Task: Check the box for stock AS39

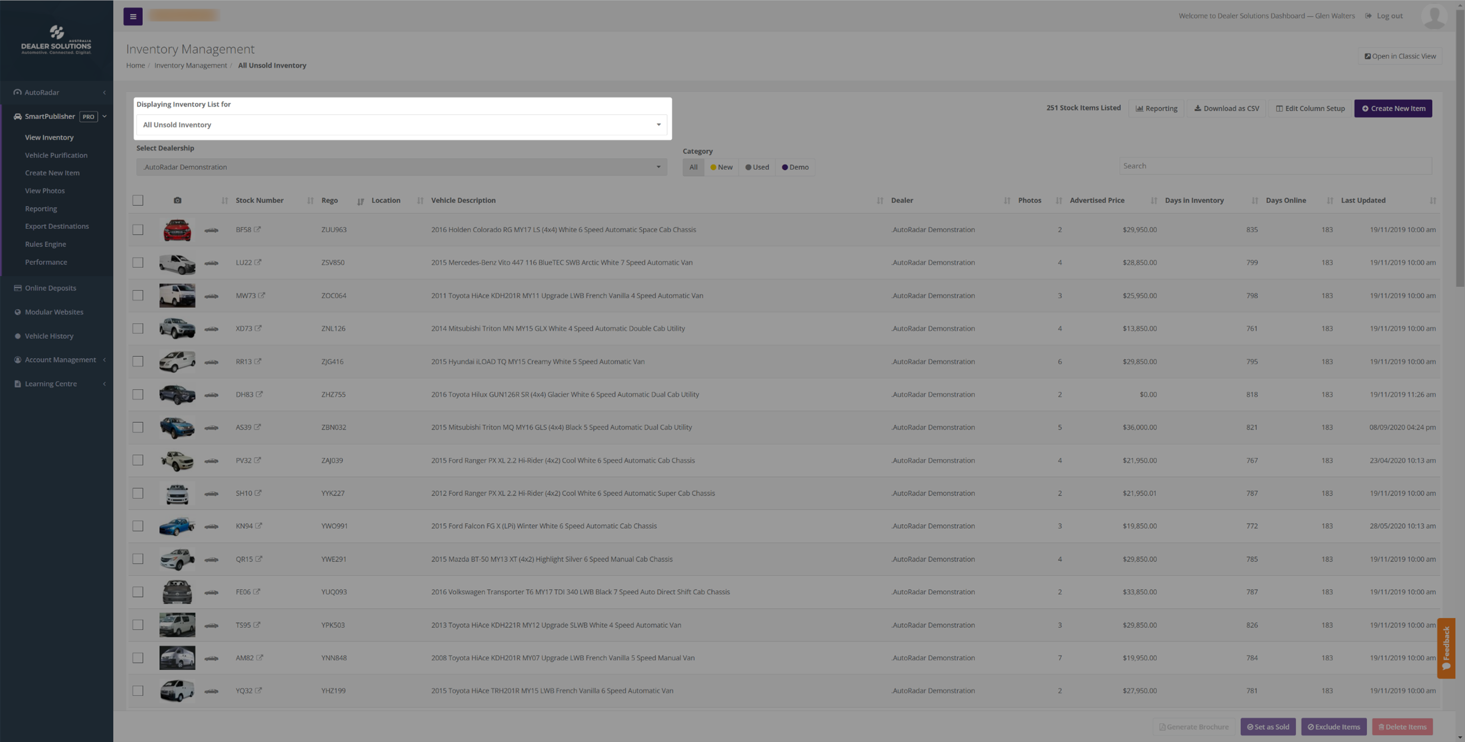Action: (138, 427)
